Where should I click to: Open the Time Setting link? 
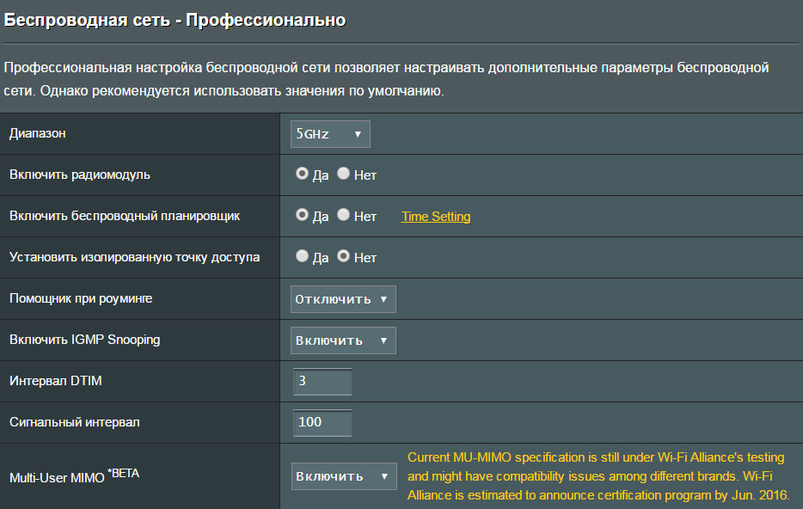click(x=436, y=217)
